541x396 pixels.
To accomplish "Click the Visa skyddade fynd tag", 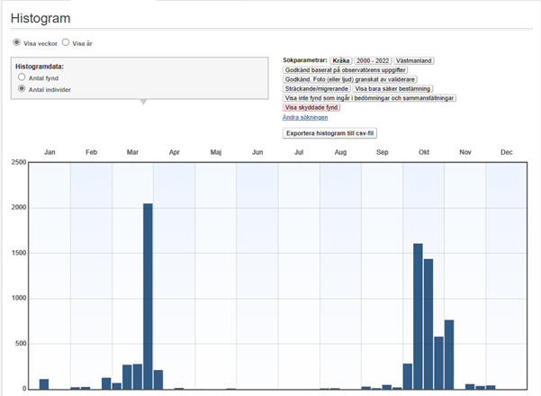I will click(x=311, y=107).
